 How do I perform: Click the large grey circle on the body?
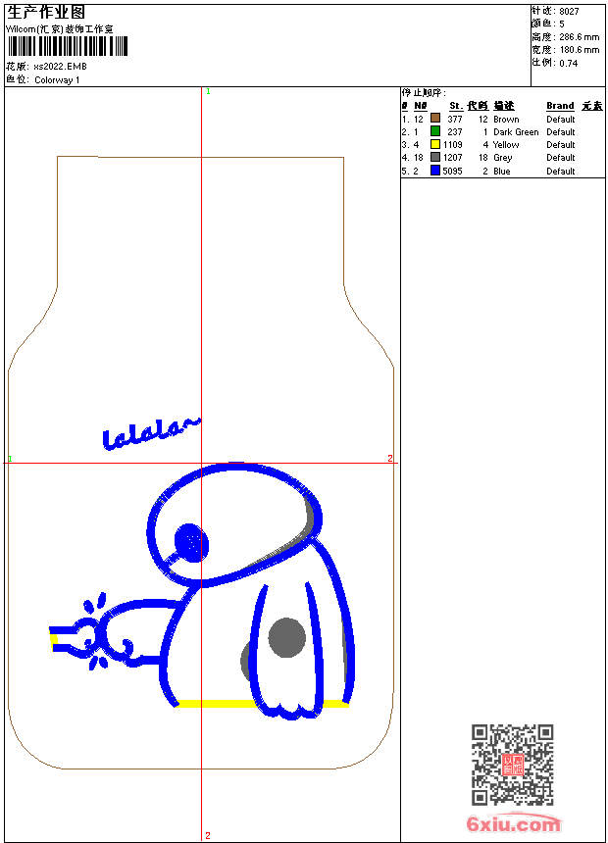click(286, 637)
